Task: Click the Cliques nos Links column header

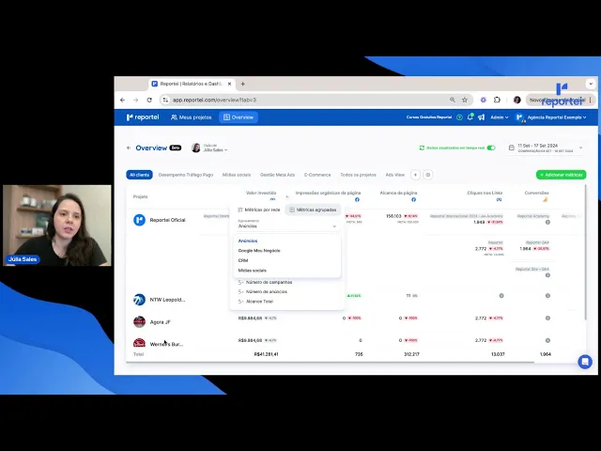Action: (485, 193)
